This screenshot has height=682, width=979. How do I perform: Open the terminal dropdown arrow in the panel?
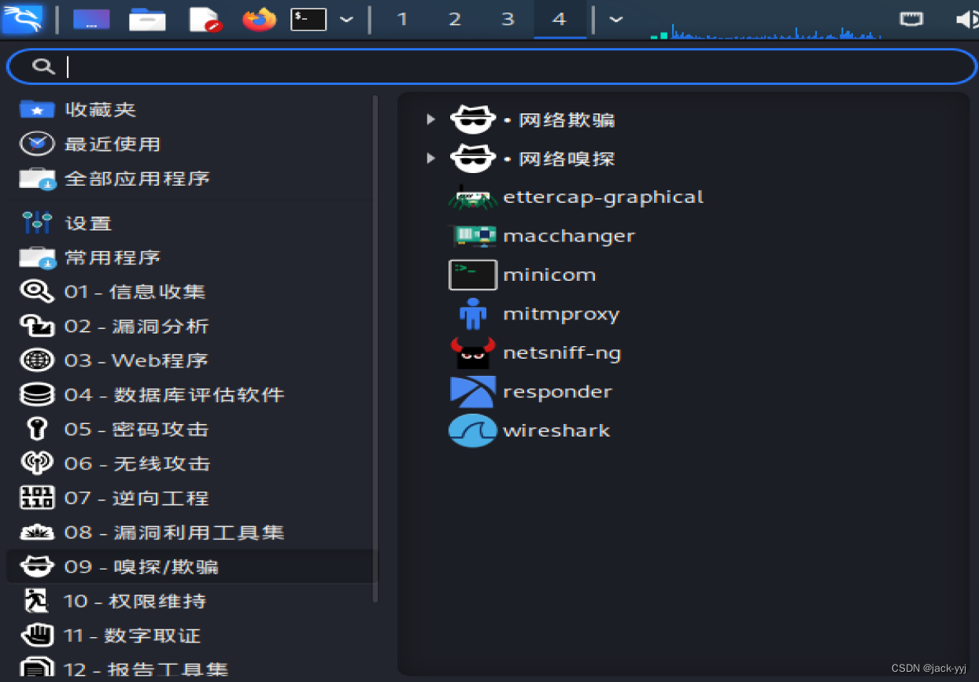(x=346, y=20)
